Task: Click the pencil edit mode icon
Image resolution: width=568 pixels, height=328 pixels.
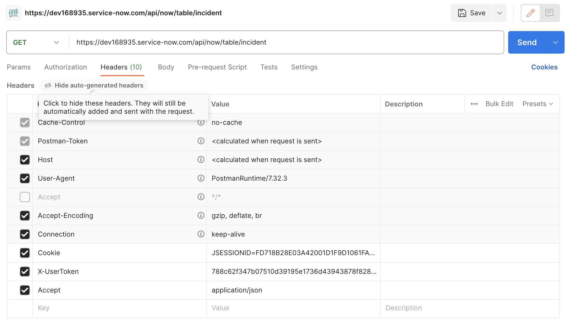Action: [x=530, y=13]
